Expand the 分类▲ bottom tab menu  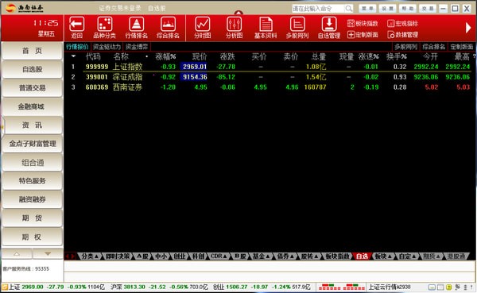89,256
